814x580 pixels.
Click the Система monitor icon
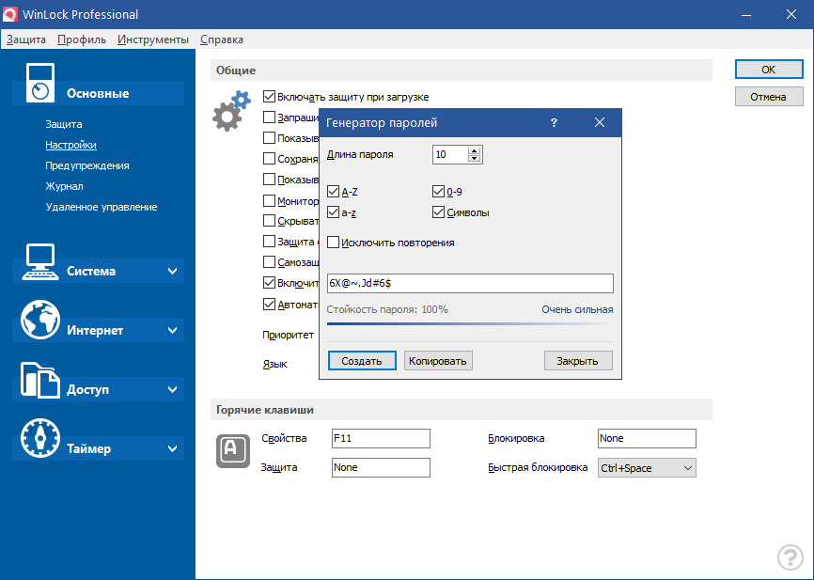(x=40, y=261)
